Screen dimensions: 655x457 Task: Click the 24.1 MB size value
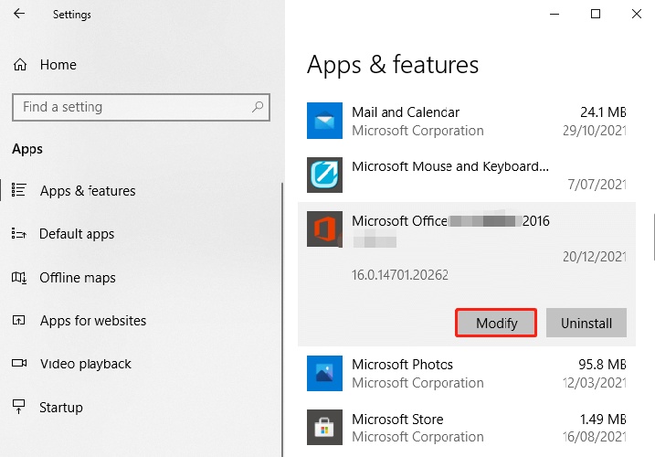pos(603,112)
